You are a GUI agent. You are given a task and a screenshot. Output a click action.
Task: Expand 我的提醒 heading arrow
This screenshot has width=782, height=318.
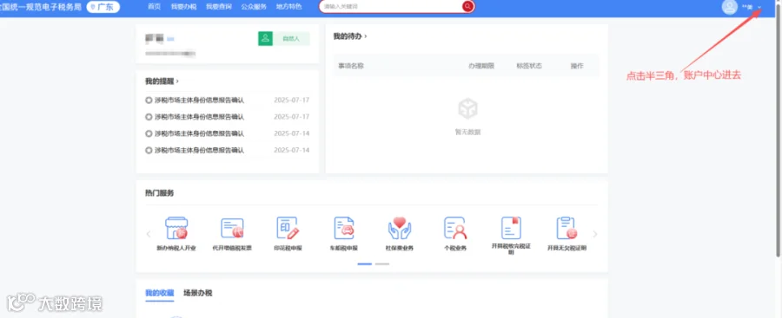coord(177,81)
